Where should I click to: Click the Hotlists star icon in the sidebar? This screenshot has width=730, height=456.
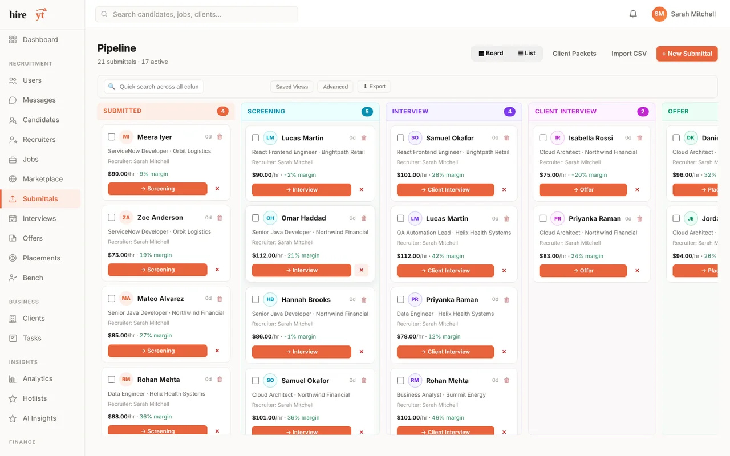coord(13,398)
